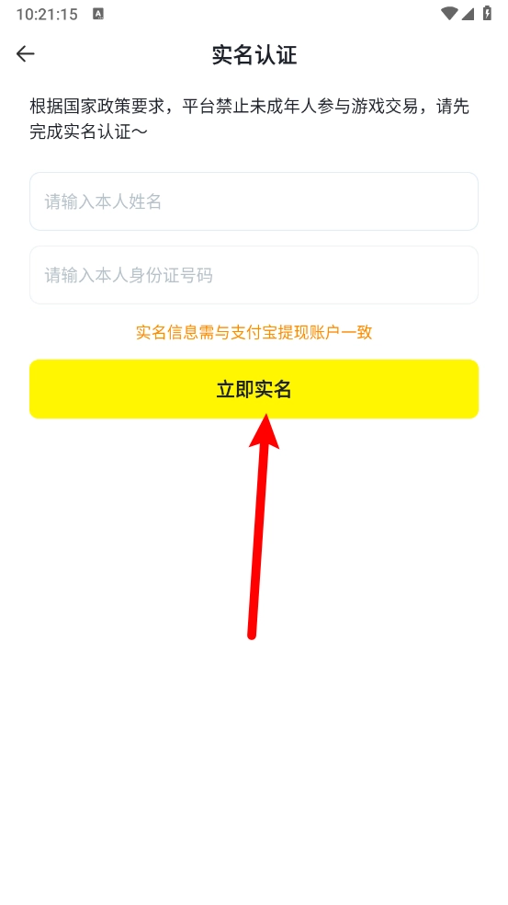This screenshot has height=905, width=508.
Task: Tap the cellular signal strength icon
Action: pos(467,14)
